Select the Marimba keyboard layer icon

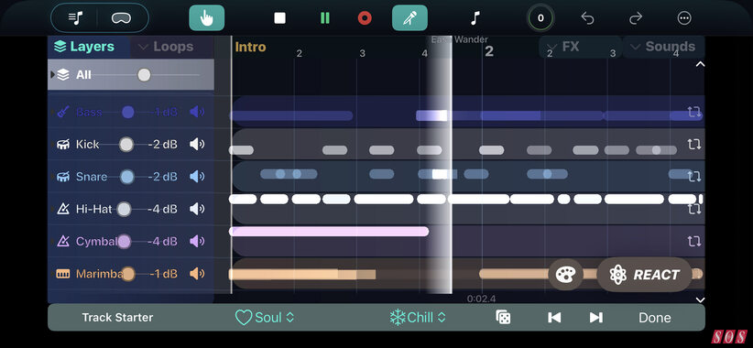63,274
